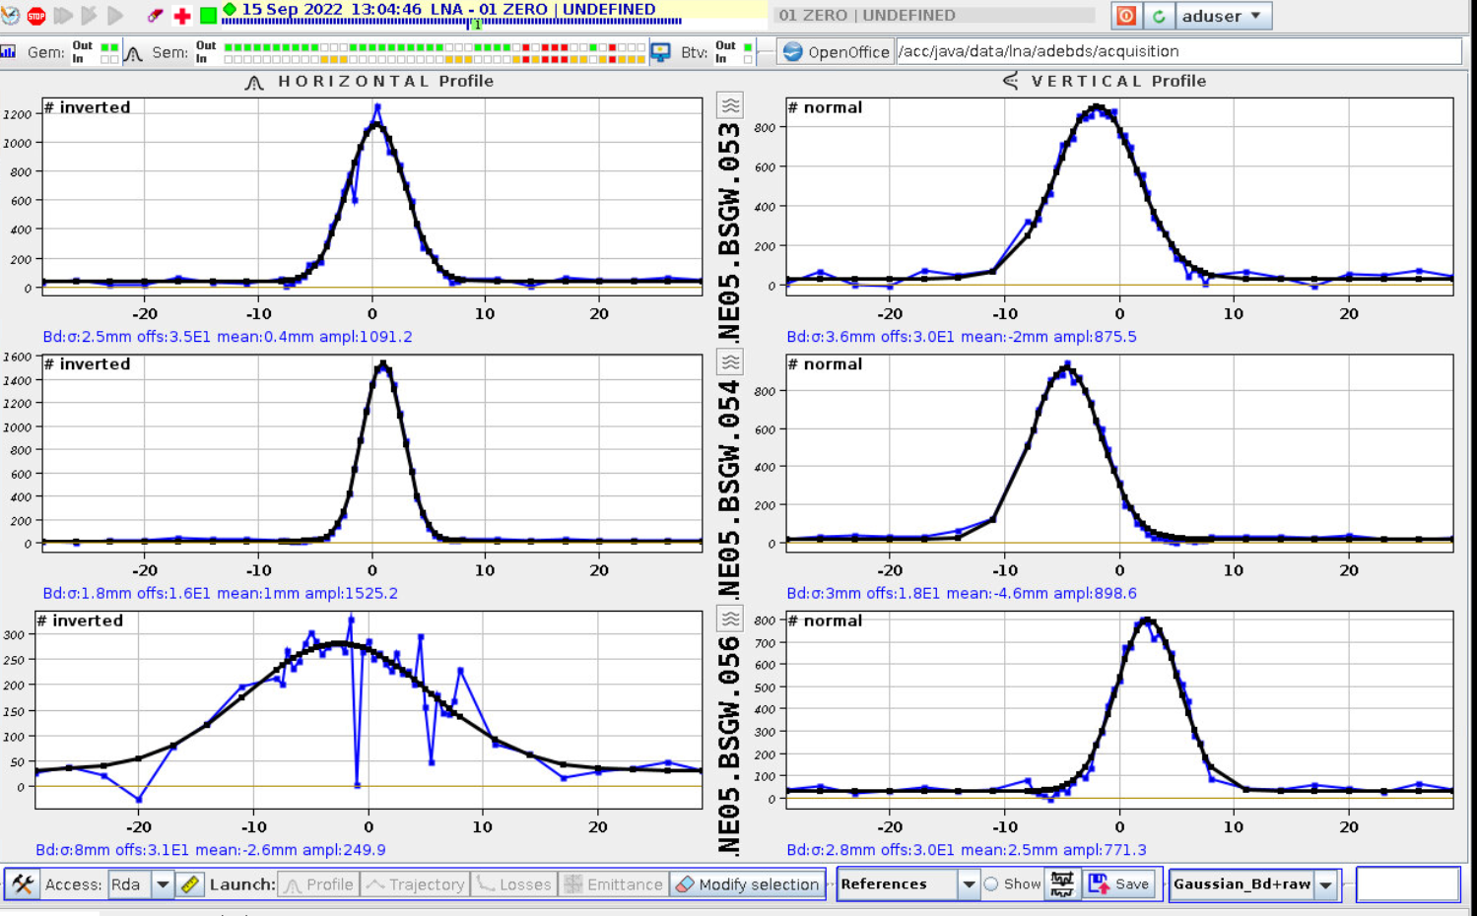The height and width of the screenshot is (916, 1477).
Task: Click the 'Bd:σ:2.5mm offs:3.5E1 mean:0.4mm ampl:1091.2' text
Action: tap(228, 337)
